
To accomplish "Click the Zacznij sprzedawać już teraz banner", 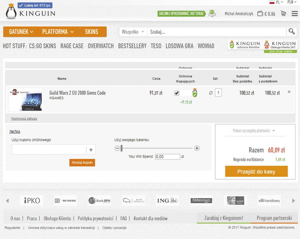I will (181, 14).
